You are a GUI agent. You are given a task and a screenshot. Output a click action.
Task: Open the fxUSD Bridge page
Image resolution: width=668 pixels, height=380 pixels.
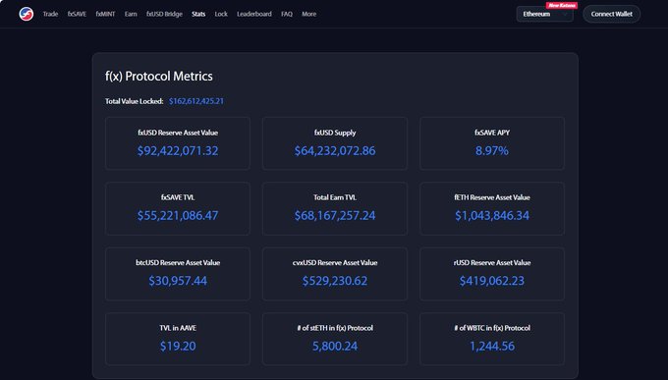164,14
